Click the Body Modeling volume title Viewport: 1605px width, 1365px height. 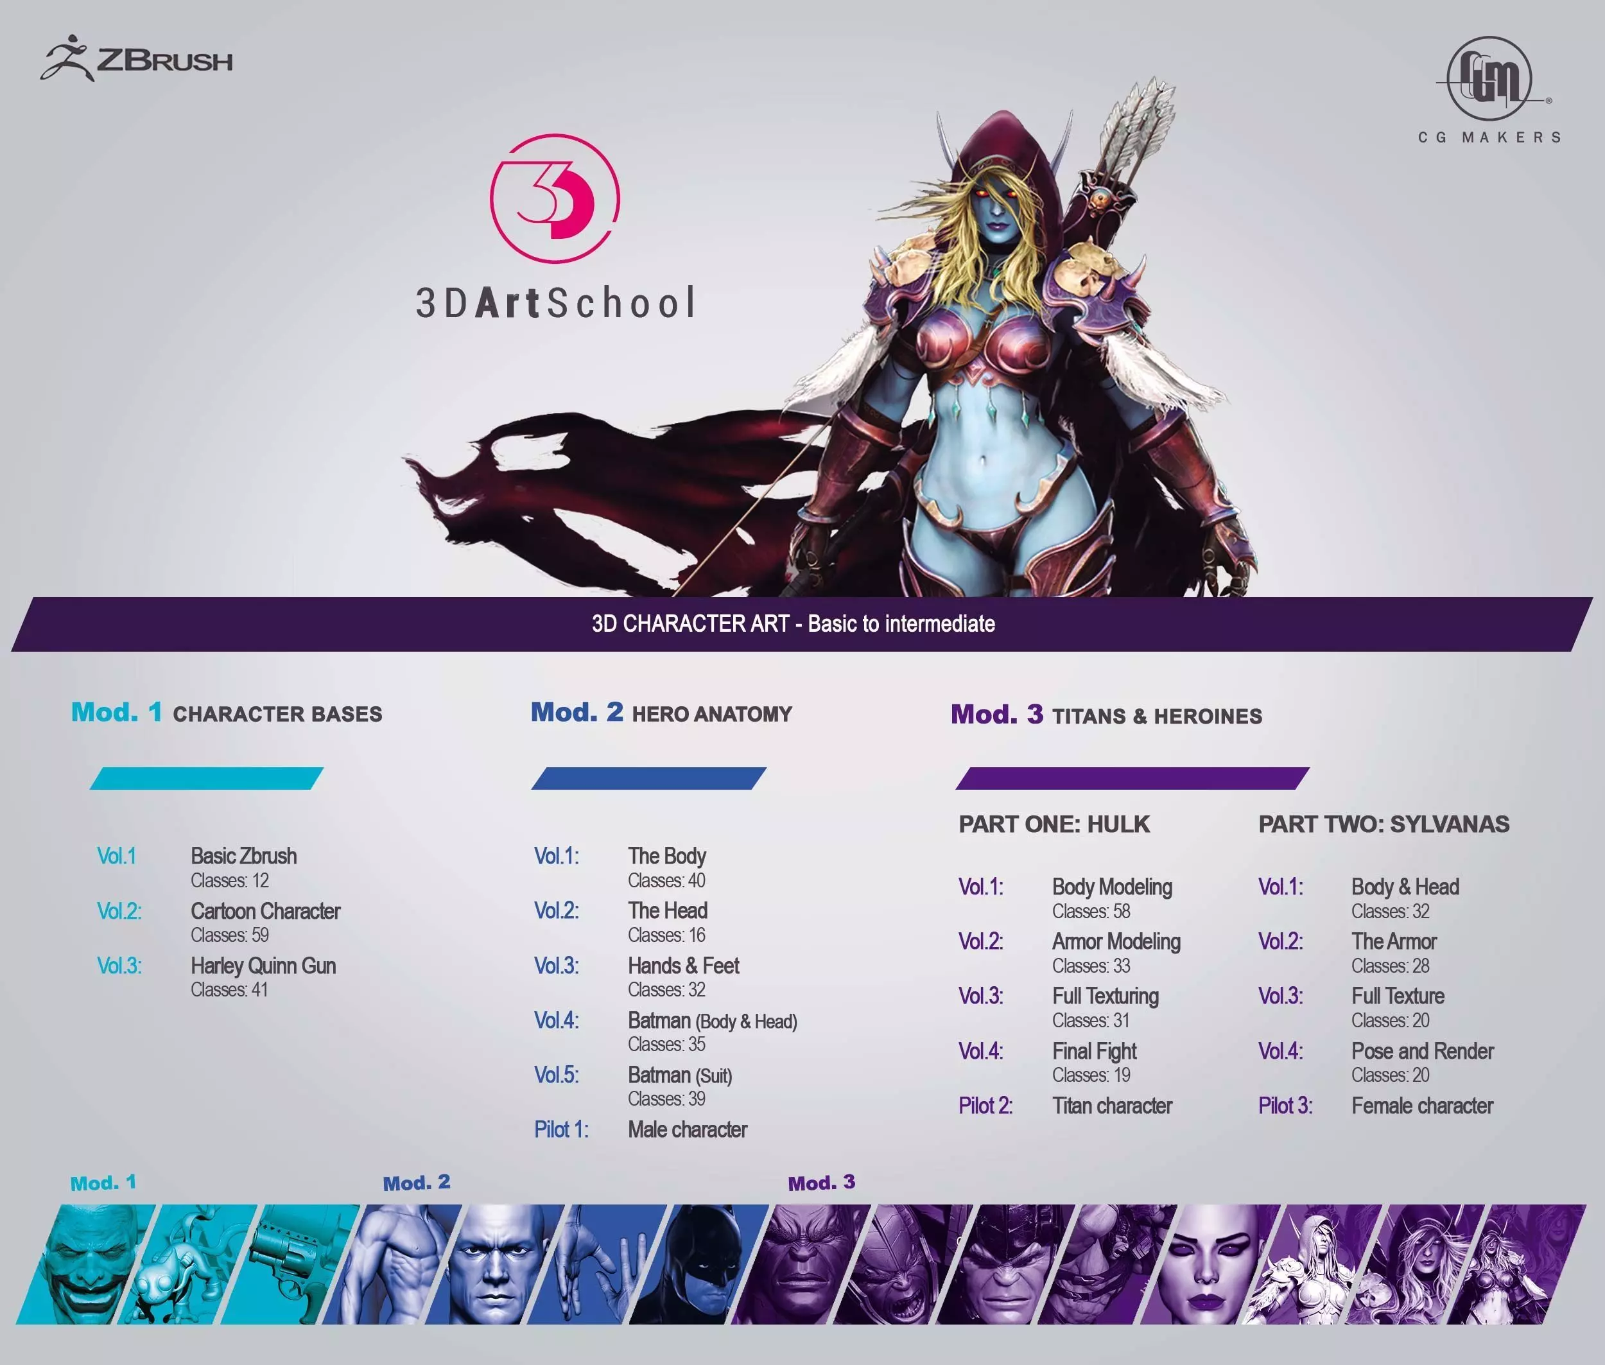click(1112, 887)
